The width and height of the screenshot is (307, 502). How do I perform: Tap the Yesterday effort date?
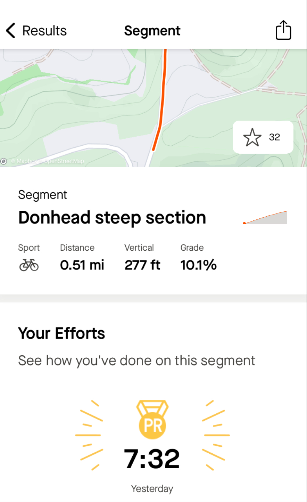tap(152, 489)
